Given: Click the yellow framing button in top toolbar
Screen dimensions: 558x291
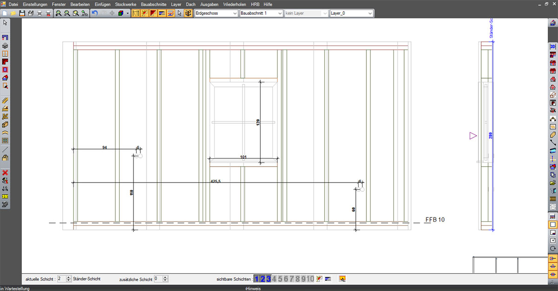Looking at the screenshot, I should point(135,14).
